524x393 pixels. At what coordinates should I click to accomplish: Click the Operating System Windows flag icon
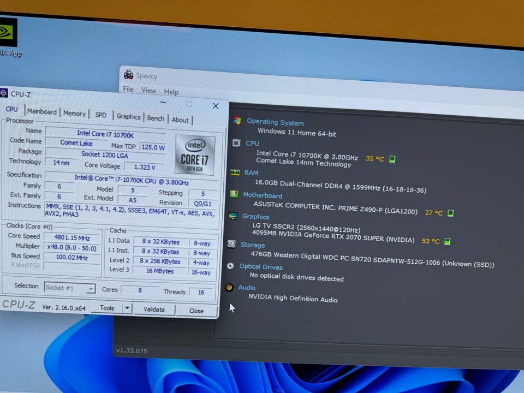click(x=237, y=120)
